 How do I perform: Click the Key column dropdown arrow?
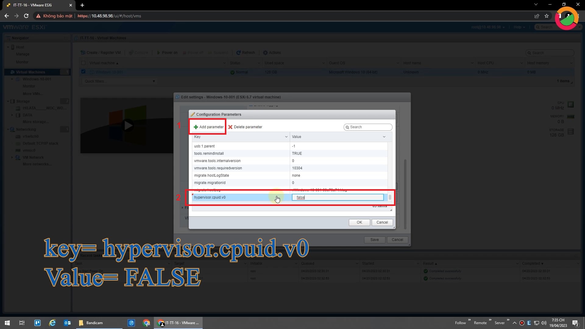[286, 136]
